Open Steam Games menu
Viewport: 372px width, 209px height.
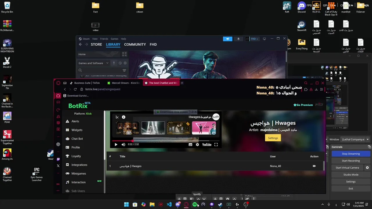click(x=115, y=39)
